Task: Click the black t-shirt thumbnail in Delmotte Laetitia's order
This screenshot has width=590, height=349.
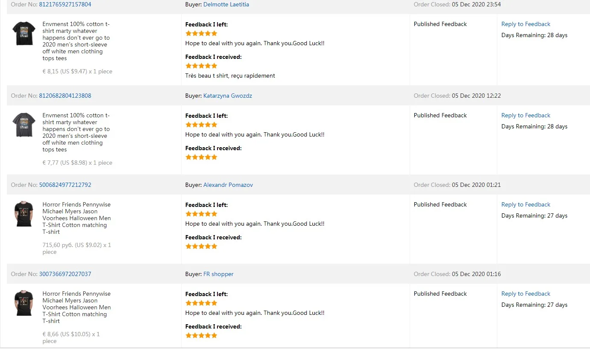Action: click(24, 33)
